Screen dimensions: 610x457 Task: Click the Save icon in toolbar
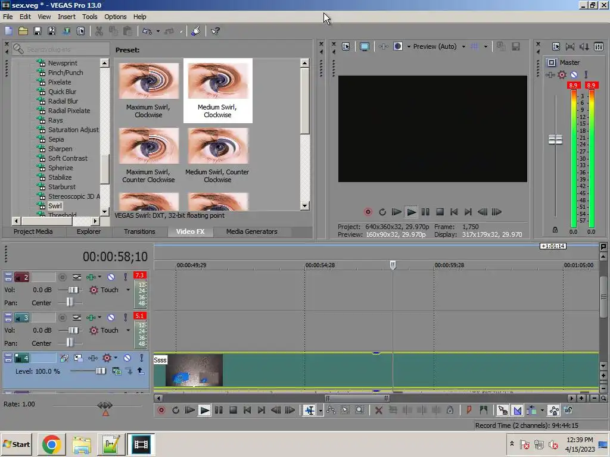[x=38, y=31]
